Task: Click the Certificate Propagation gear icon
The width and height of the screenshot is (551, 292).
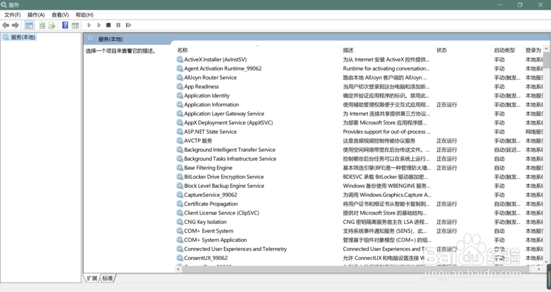Action: click(x=180, y=203)
